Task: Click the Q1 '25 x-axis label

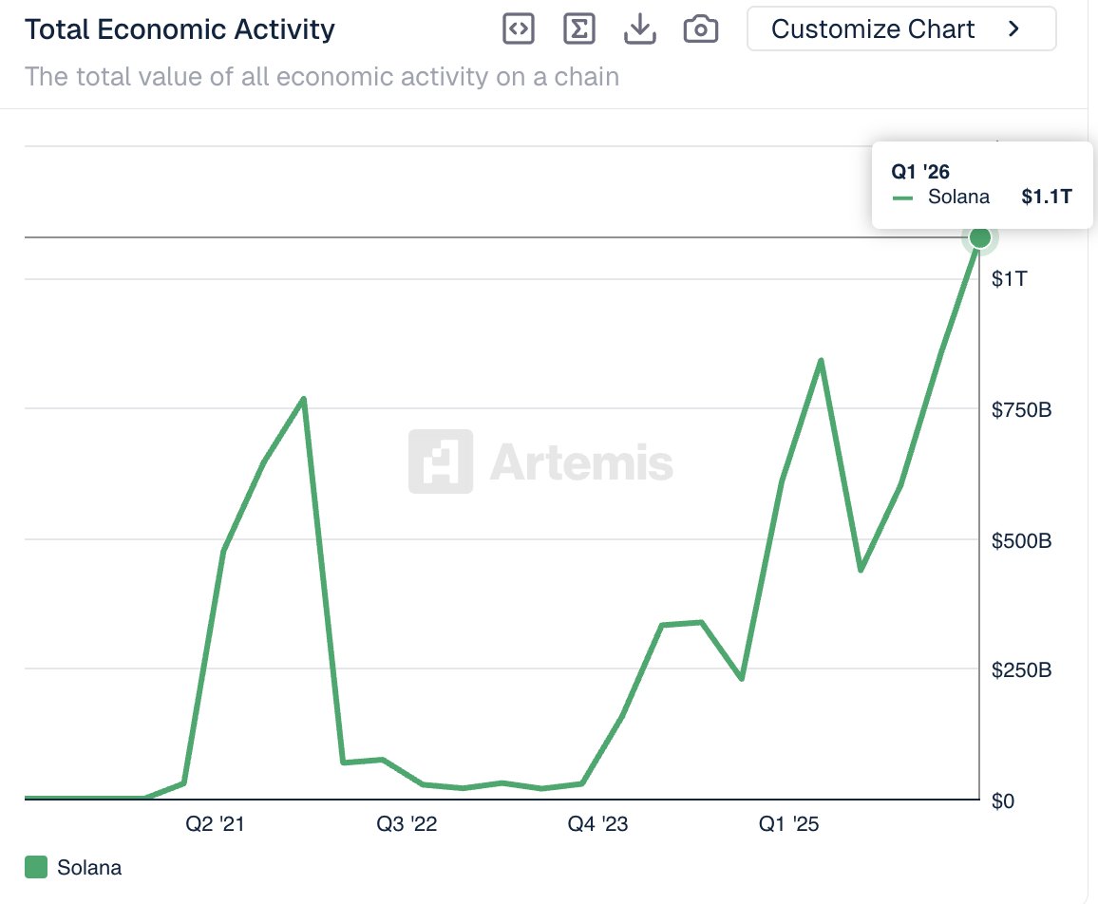Action: tap(789, 824)
